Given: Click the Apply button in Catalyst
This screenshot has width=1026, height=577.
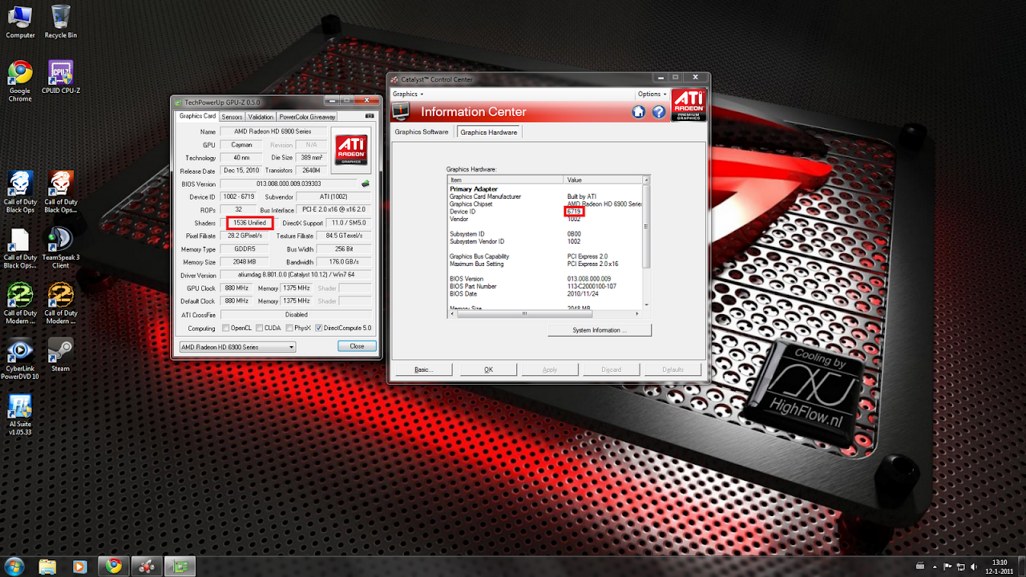Looking at the screenshot, I should [x=550, y=369].
